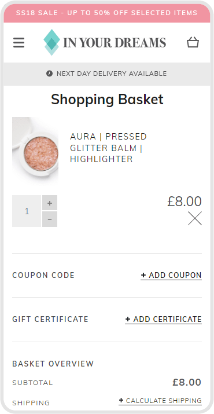214x414 pixels.
Task: Increase quantity with the plus button
Action: [50, 203]
